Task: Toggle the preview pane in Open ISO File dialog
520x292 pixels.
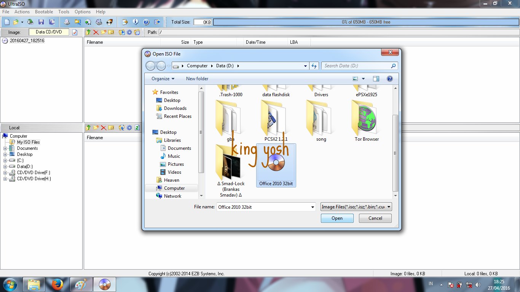Action: click(376, 79)
